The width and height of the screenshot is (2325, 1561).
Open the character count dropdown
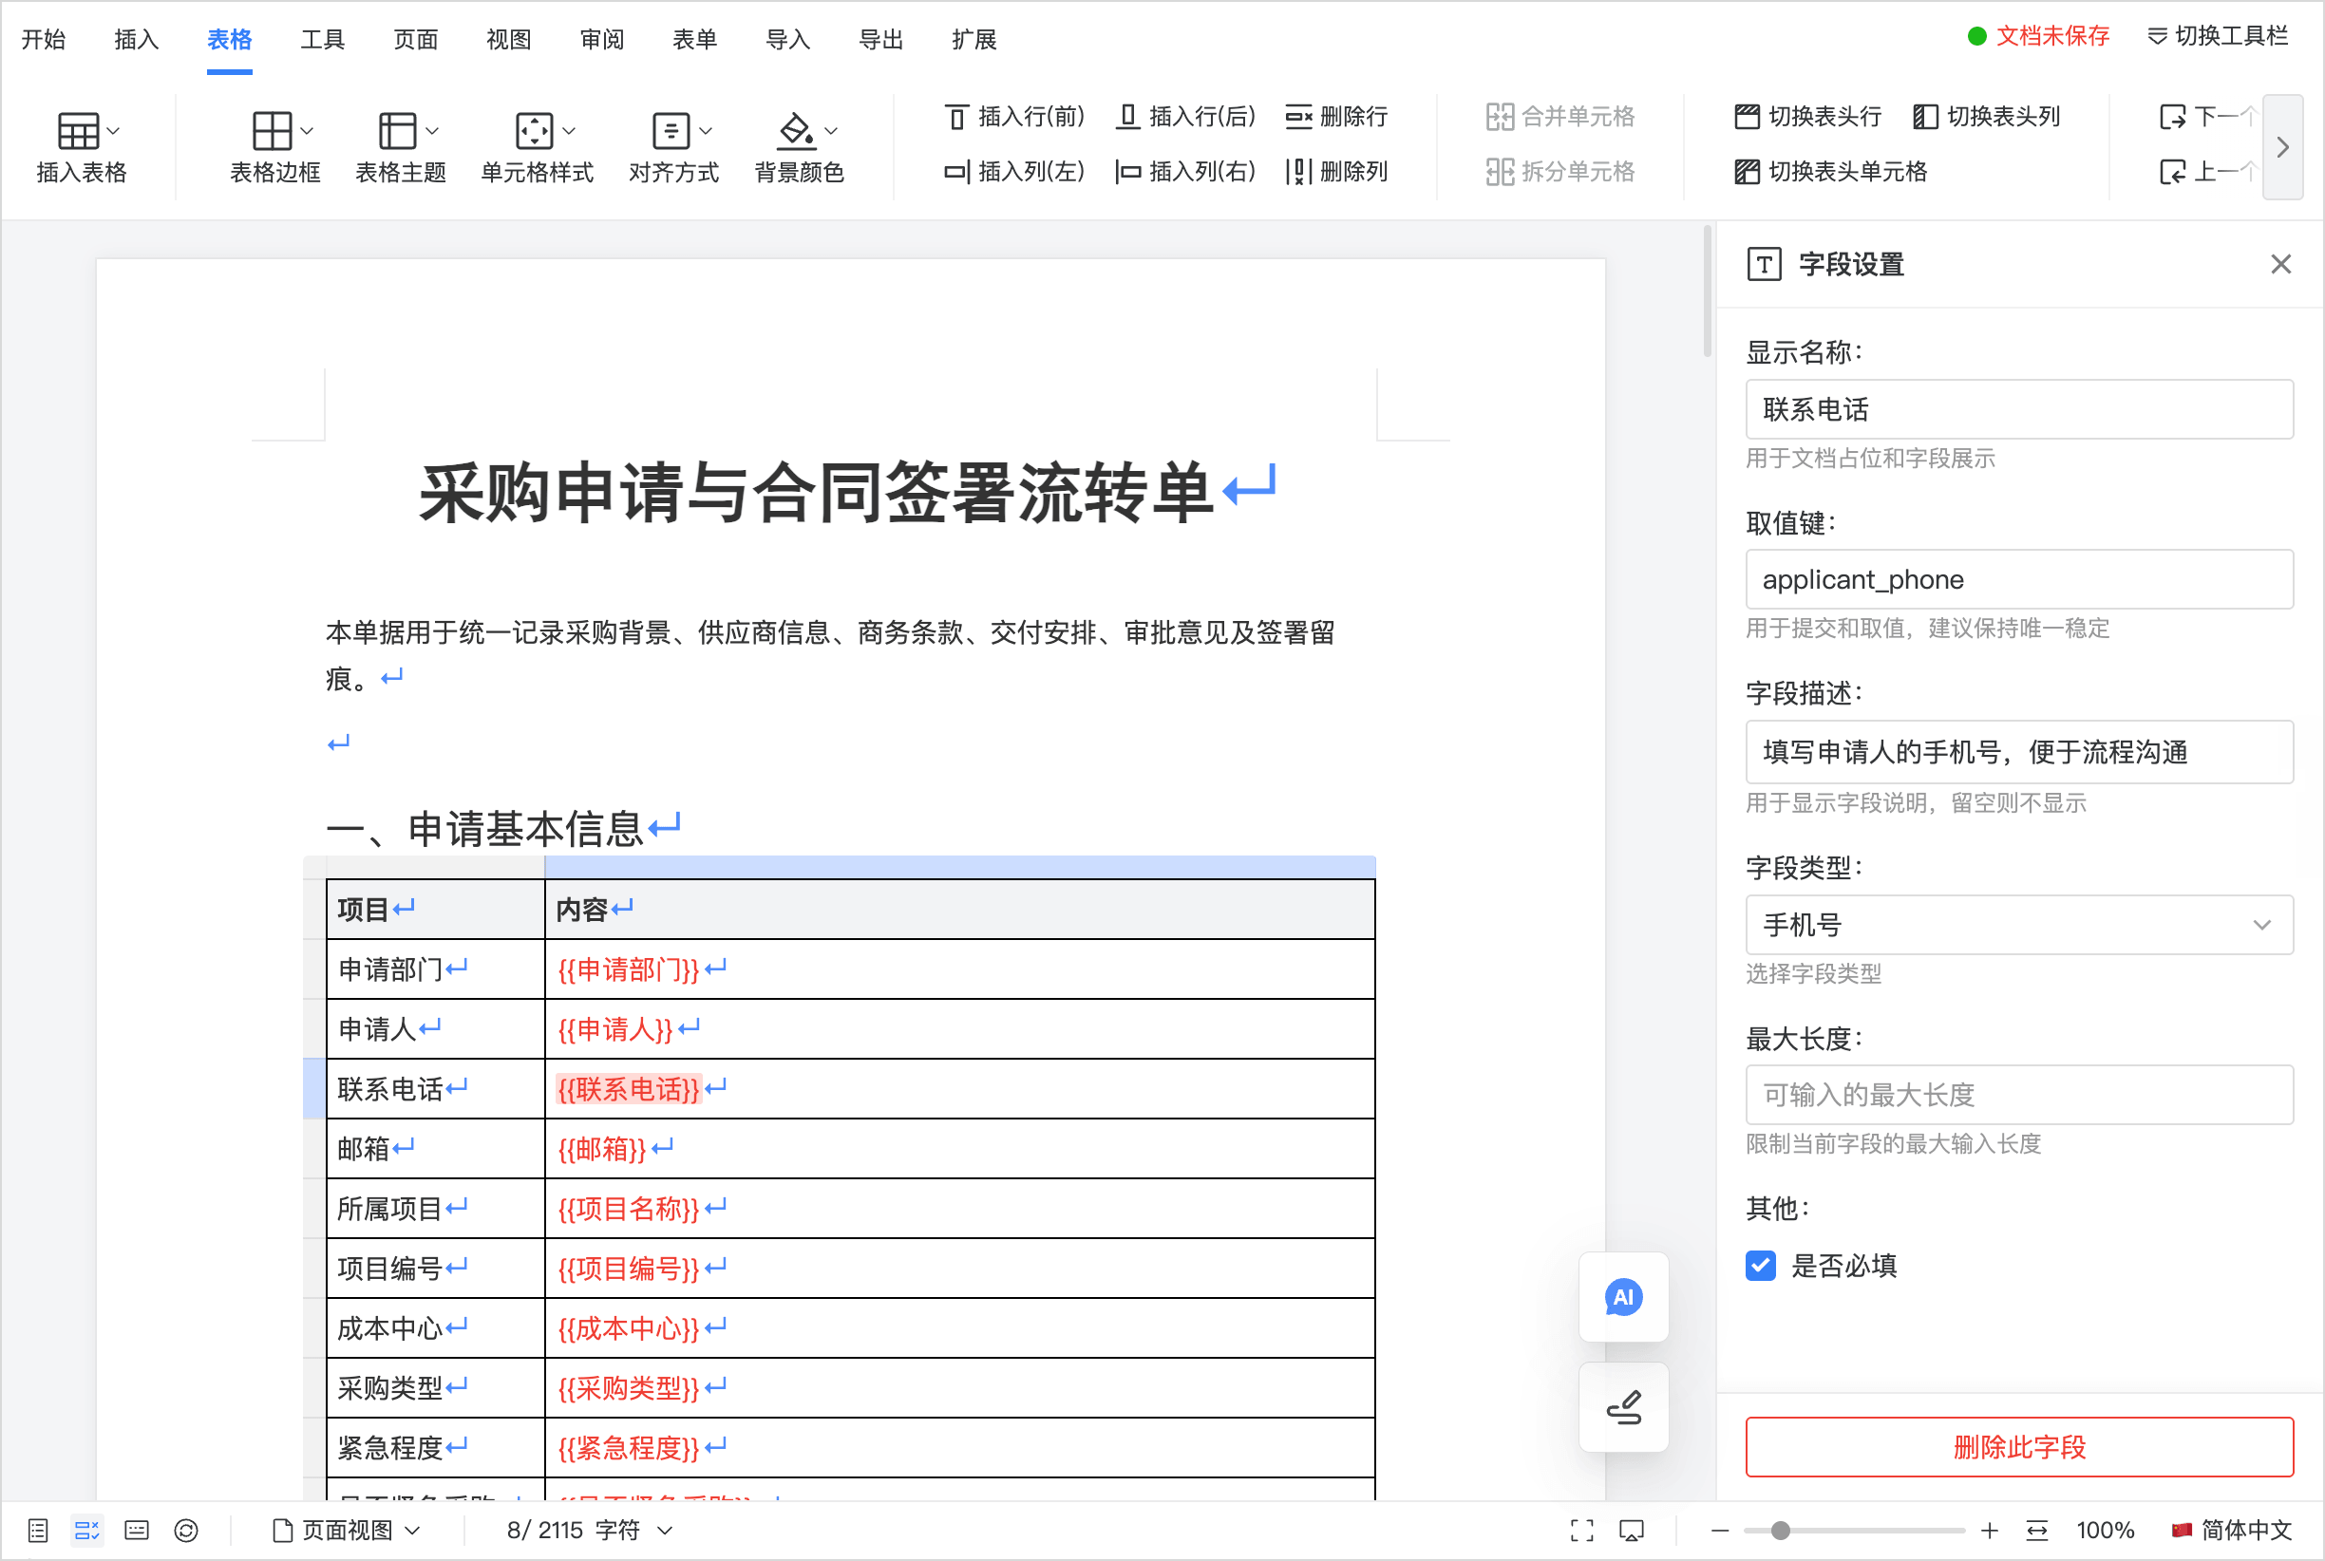coord(590,1530)
